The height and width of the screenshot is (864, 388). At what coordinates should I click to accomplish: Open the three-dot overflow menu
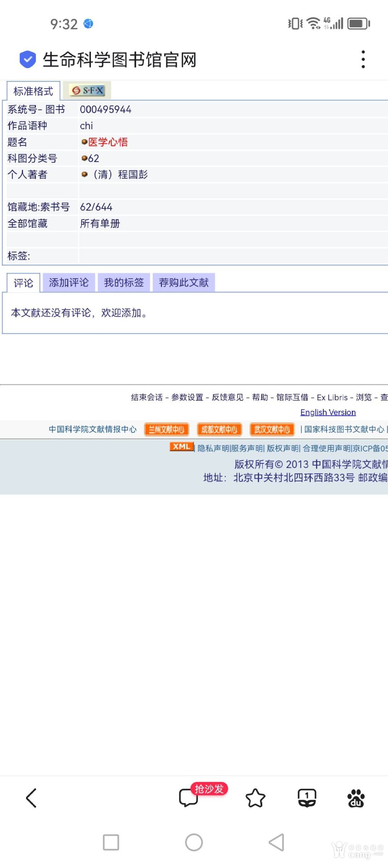[x=363, y=59]
